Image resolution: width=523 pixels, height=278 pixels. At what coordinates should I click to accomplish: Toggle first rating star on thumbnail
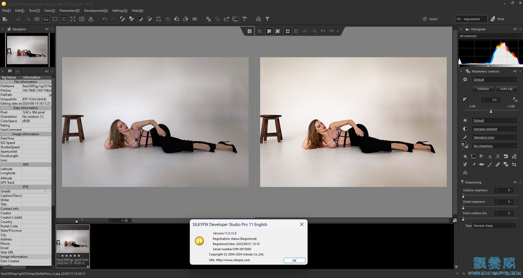click(x=62, y=256)
